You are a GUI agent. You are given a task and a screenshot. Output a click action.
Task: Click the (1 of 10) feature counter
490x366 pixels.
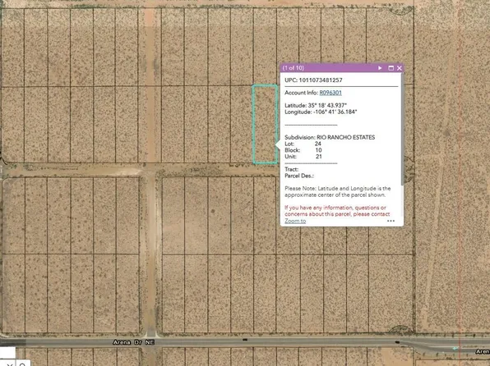[293, 68]
